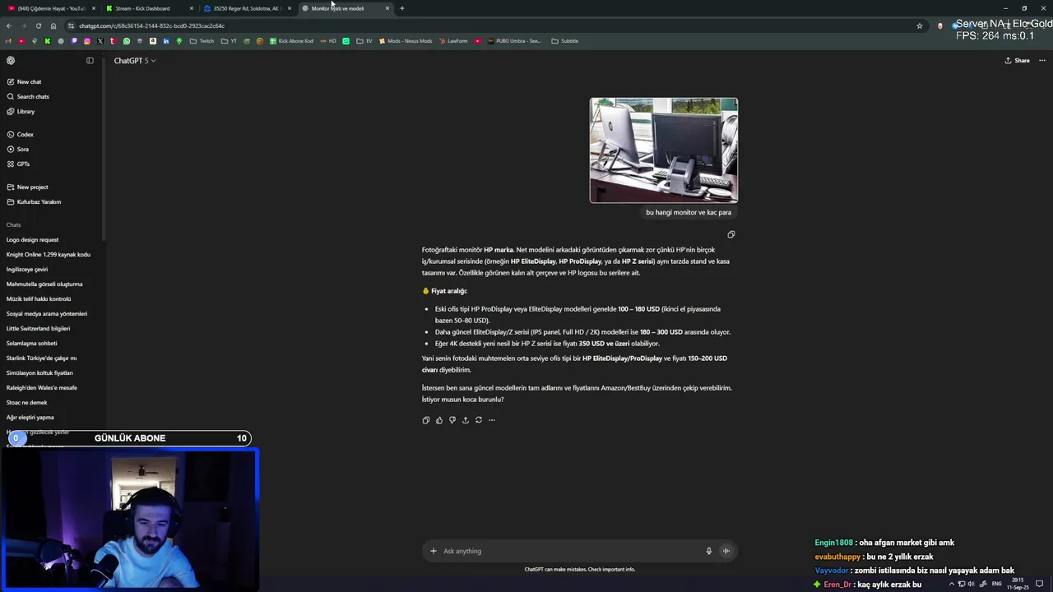This screenshot has width=1053, height=592.
Task: Click the plus attach button in composer
Action: (433, 551)
